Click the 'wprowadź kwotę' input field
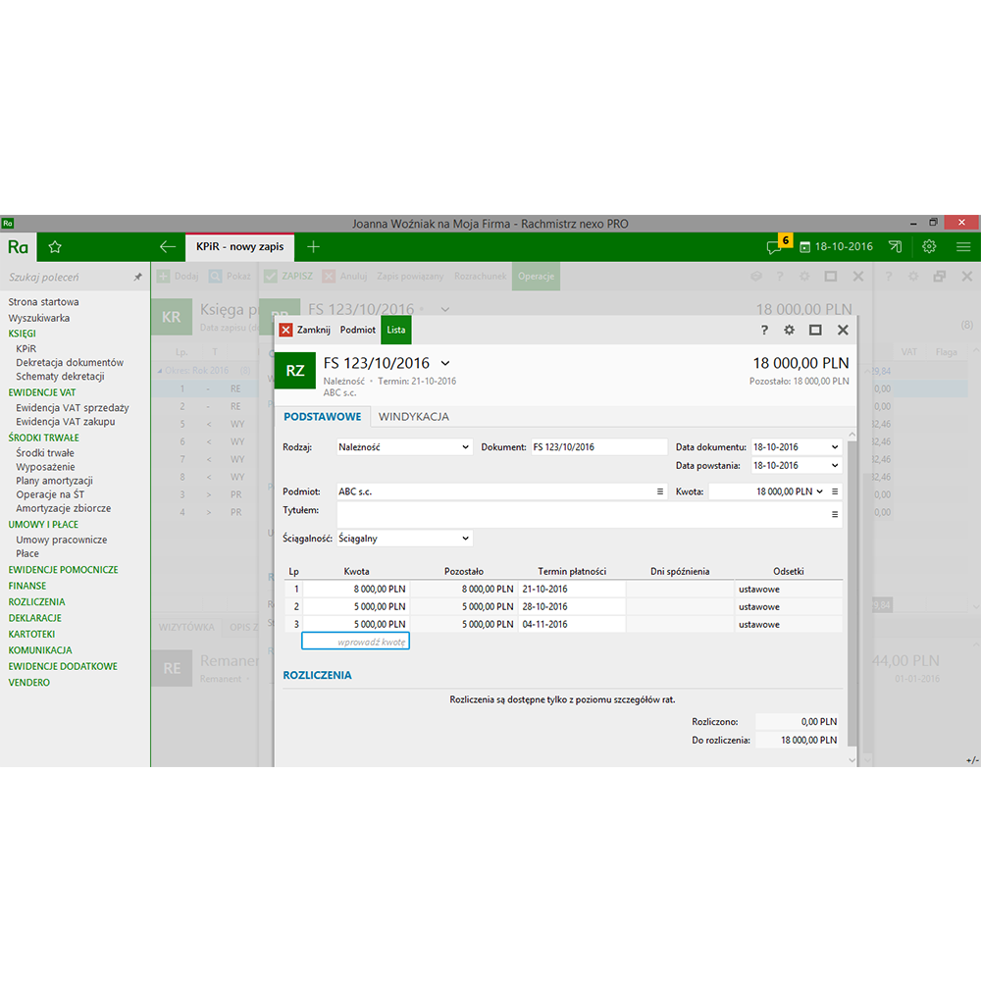The width and height of the screenshot is (981, 981). [355, 642]
